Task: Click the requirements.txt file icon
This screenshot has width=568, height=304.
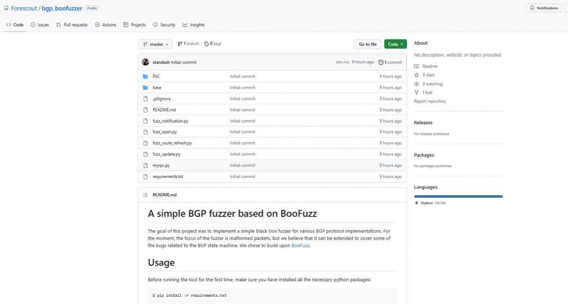Action: coord(145,177)
